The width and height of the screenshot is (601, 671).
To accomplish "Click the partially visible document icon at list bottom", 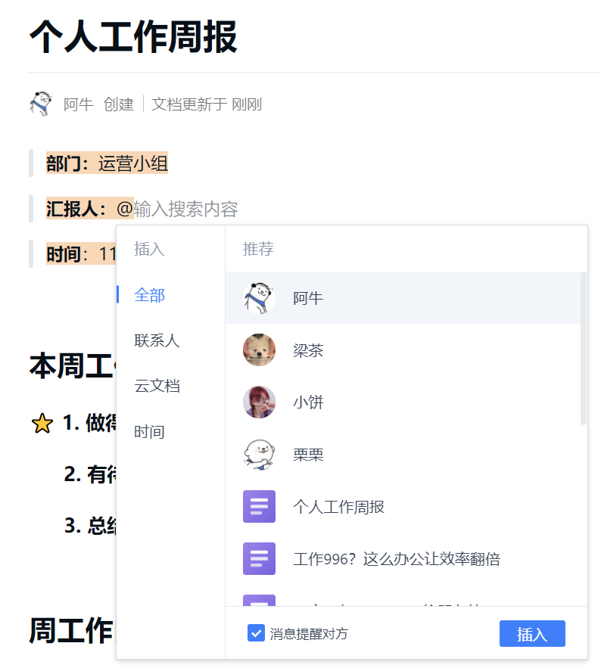I will coord(259,600).
